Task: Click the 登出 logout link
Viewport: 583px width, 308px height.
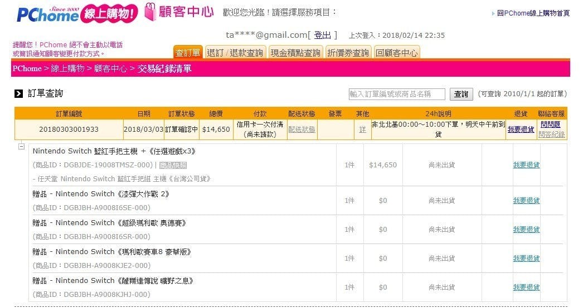Action: click(x=322, y=35)
